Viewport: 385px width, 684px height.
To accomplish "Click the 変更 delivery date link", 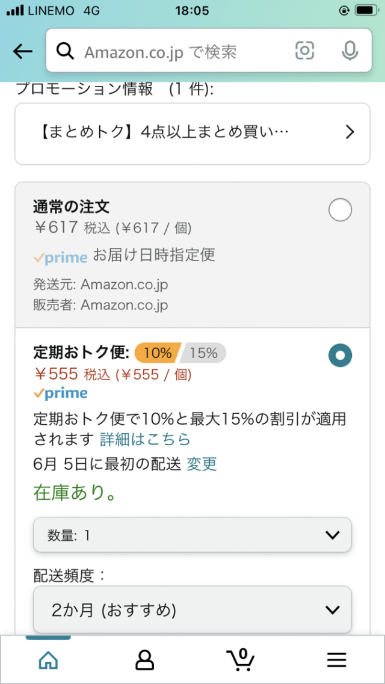I will pyautogui.click(x=202, y=464).
